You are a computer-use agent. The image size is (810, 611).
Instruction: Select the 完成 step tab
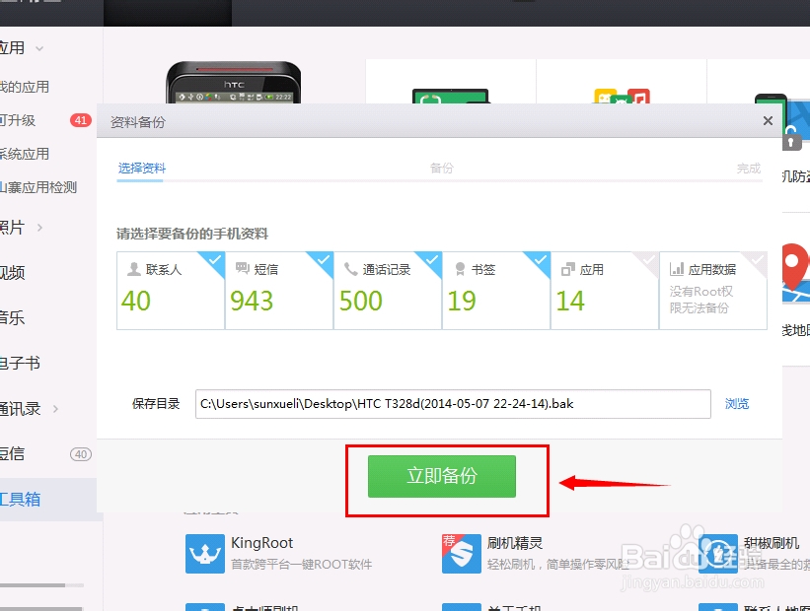[x=749, y=169]
